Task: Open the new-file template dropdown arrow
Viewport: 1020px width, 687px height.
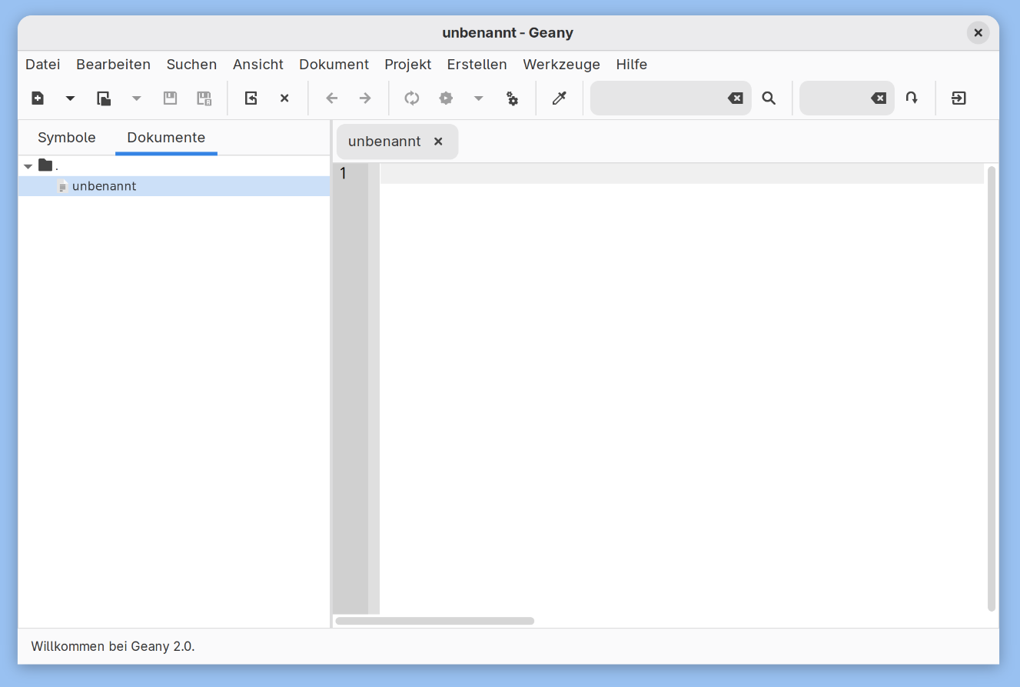Action: tap(71, 98)
